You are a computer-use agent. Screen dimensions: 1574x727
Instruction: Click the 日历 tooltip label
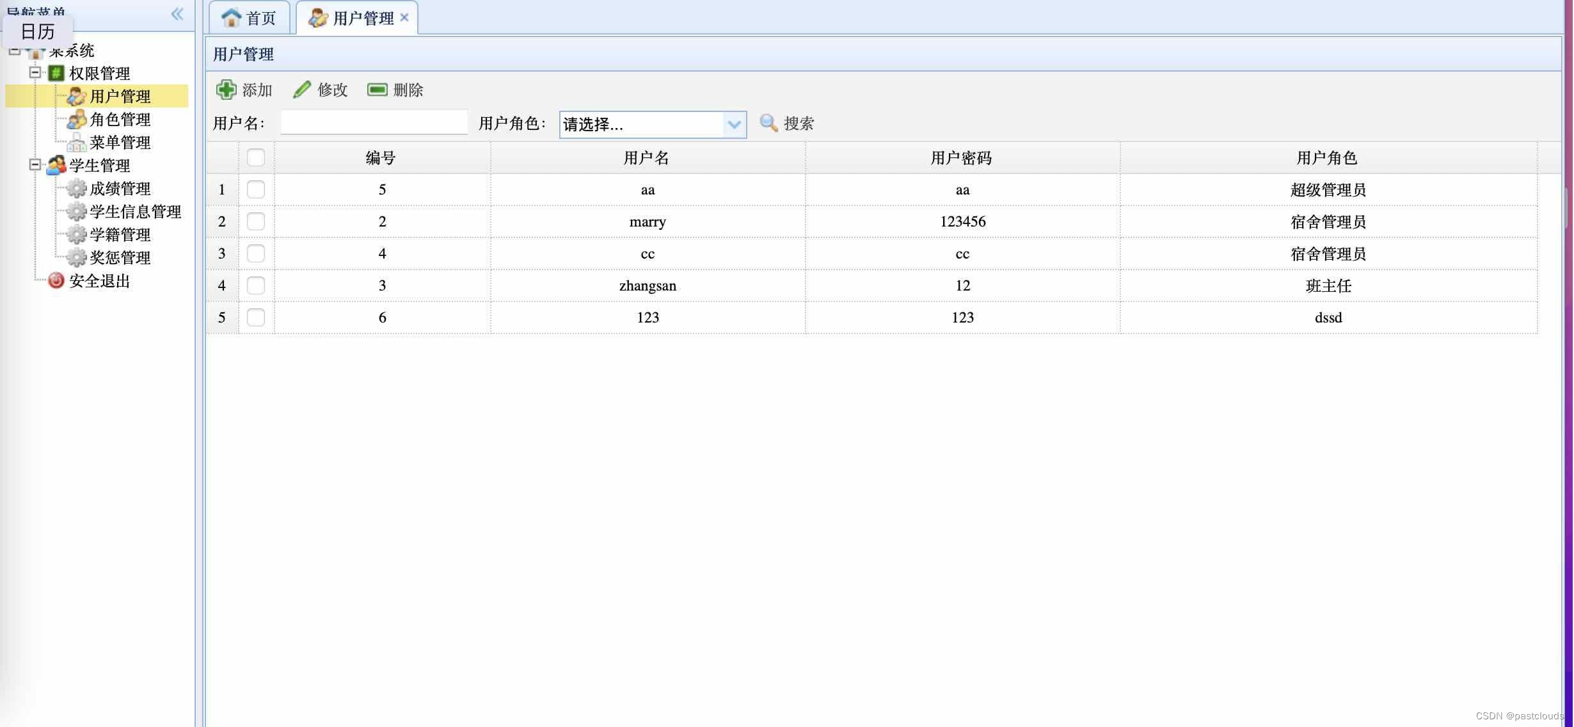point(38,31)
